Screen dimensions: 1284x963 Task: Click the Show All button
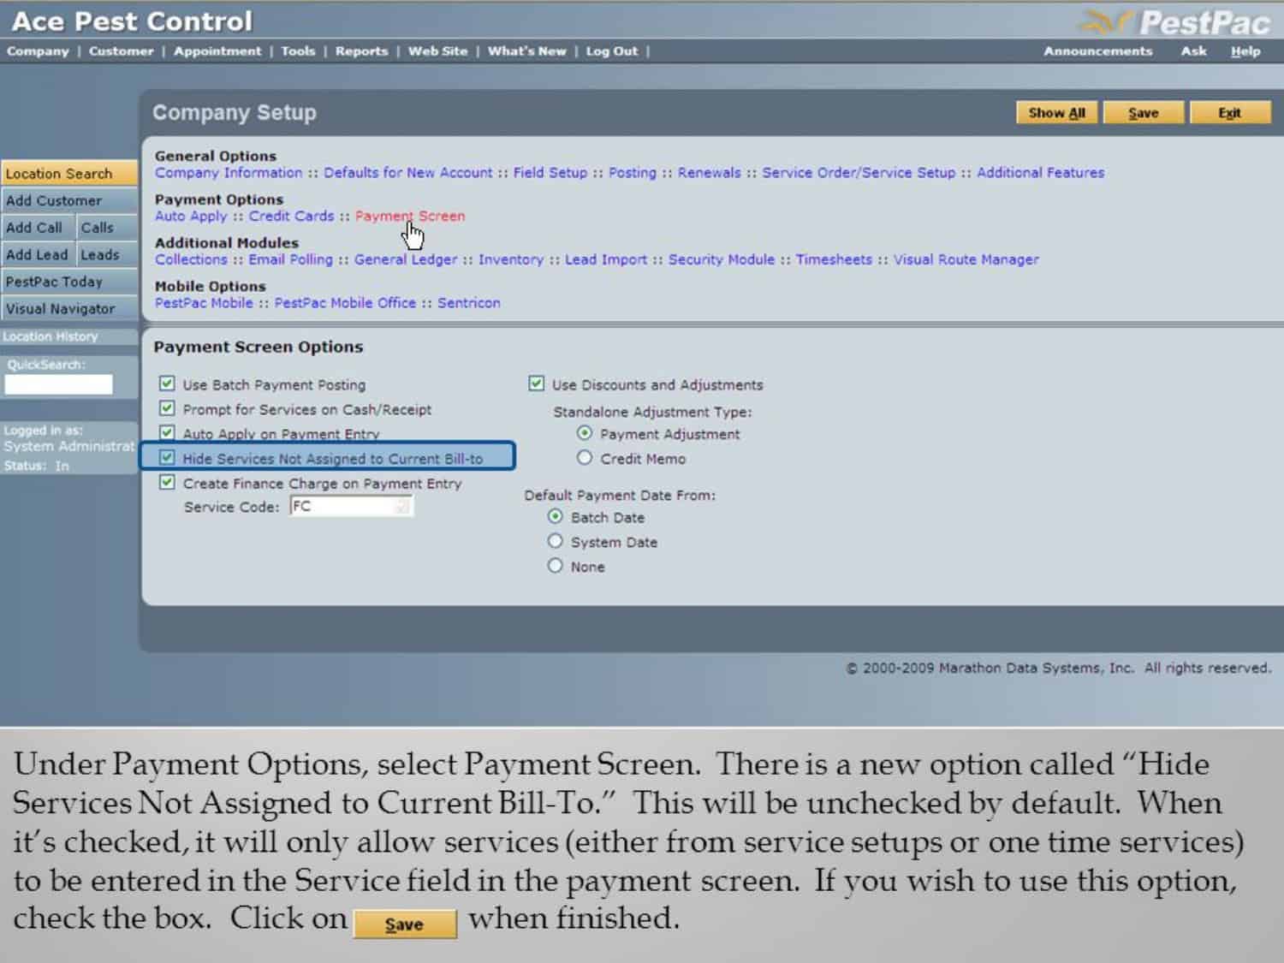pos(1056,113)
